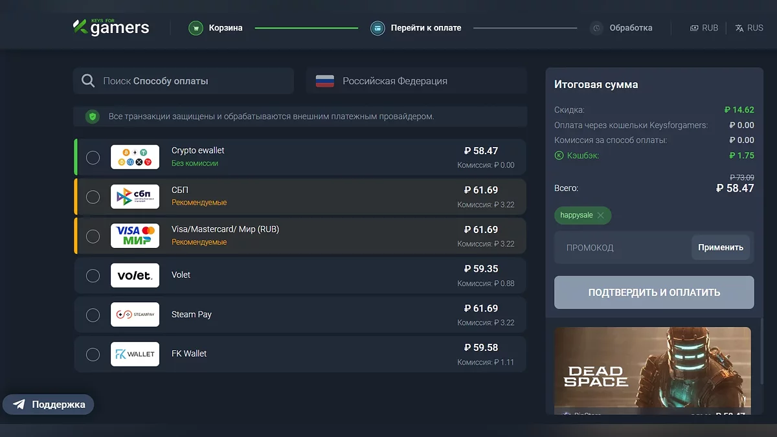The width and height of the screenshot is (777, 437).
Task: Click the Обработка clock step icon
Action: [x=596, y=28]
